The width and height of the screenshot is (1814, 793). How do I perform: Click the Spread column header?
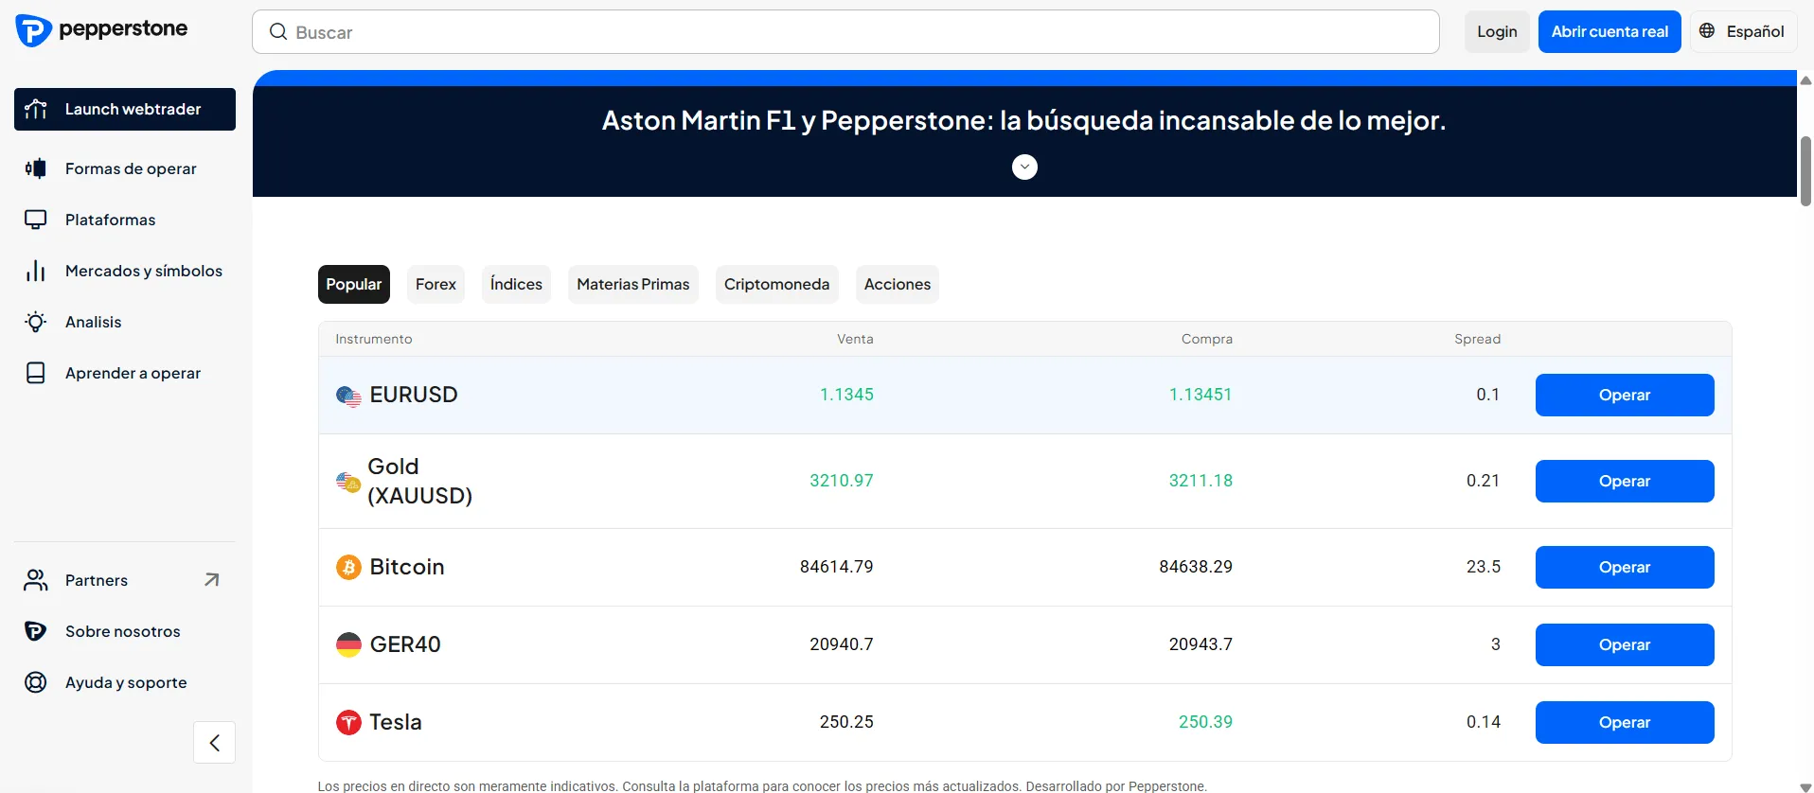(x=1477, y=339)
